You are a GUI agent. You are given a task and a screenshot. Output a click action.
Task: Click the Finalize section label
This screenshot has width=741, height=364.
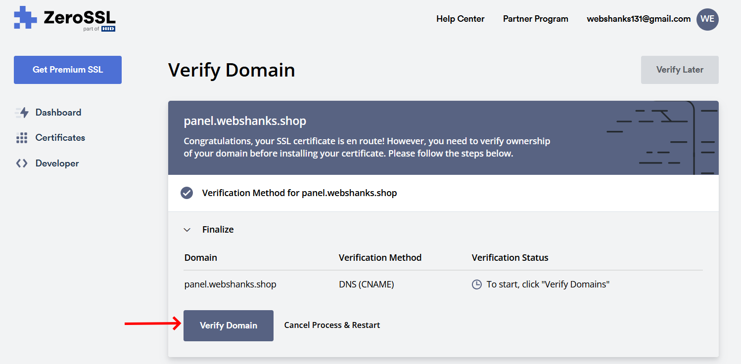[218, 230]
